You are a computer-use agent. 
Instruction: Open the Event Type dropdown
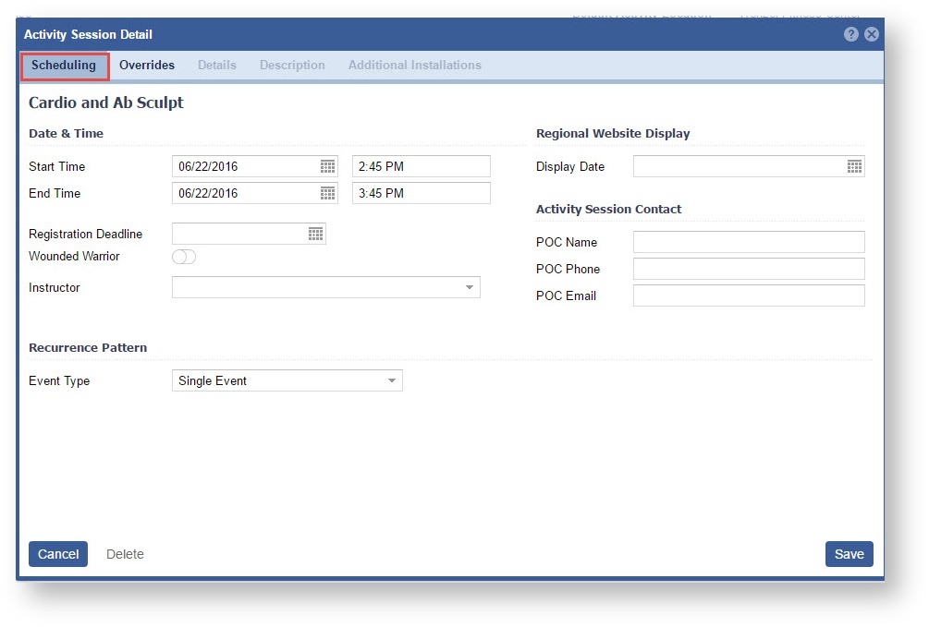pyautogui.click(x=391, y=380)
